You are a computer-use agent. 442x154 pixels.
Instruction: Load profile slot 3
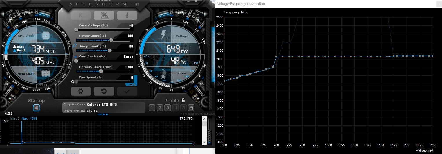pyautogui.click(x=167, y=108)
